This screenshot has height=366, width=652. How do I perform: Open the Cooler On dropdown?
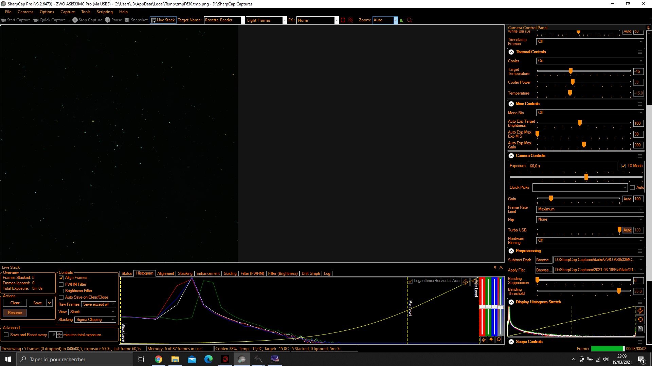pyautogui.click(x=590, y=61)
